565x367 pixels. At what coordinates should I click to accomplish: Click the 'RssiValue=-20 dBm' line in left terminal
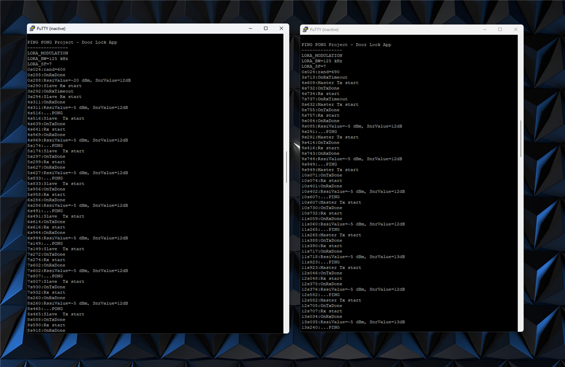(x=79, y=80)
